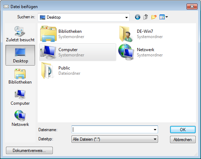Select the DE-Win7 user folder icon
The image size is (201, 159).
[126, 34]
